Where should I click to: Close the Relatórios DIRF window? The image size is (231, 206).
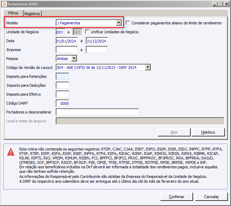[226, 4]
